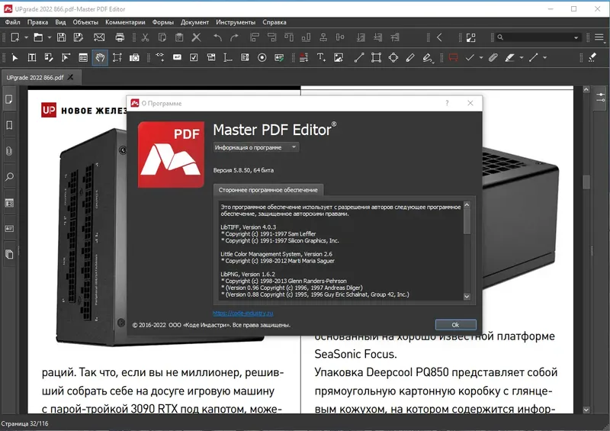
Task: Select the Edit Text tool
Action: pyautogui.click(x=32, y=58)
